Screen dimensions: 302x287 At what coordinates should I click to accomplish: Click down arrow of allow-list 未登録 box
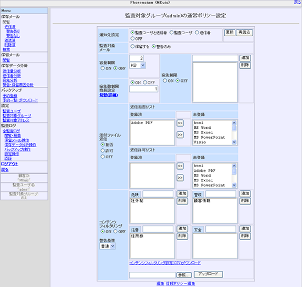point(234,185)
